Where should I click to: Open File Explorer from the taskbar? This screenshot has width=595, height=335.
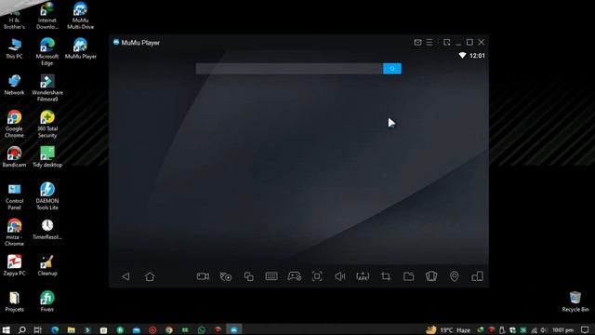(71, 329)
